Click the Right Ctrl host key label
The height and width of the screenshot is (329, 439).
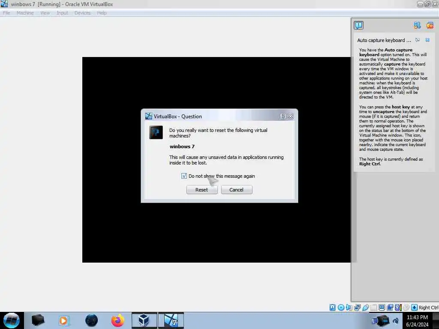[x=428, y=308]
